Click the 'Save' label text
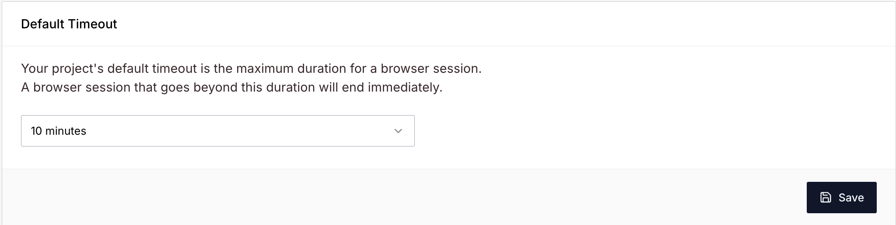 click(851, 198)
